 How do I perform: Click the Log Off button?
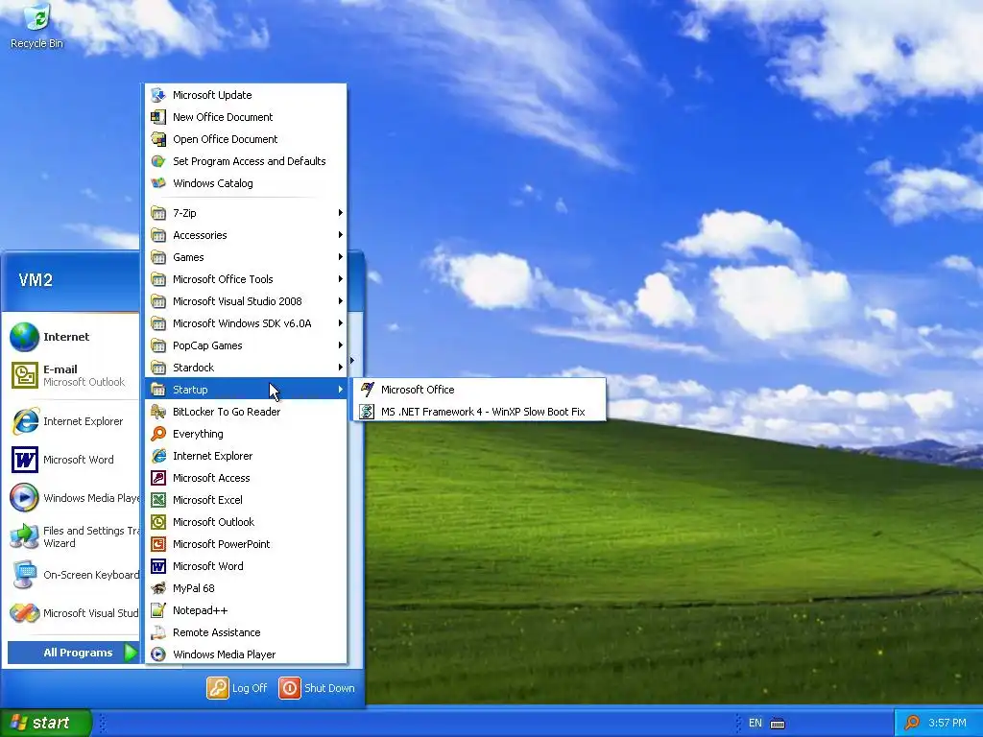(237, 687)
